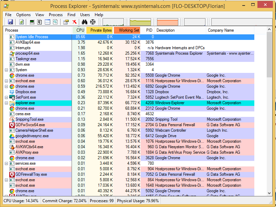Click the Physical Usage: 79.96% status entry
This screenshot has height=207, width=276.
138,201
